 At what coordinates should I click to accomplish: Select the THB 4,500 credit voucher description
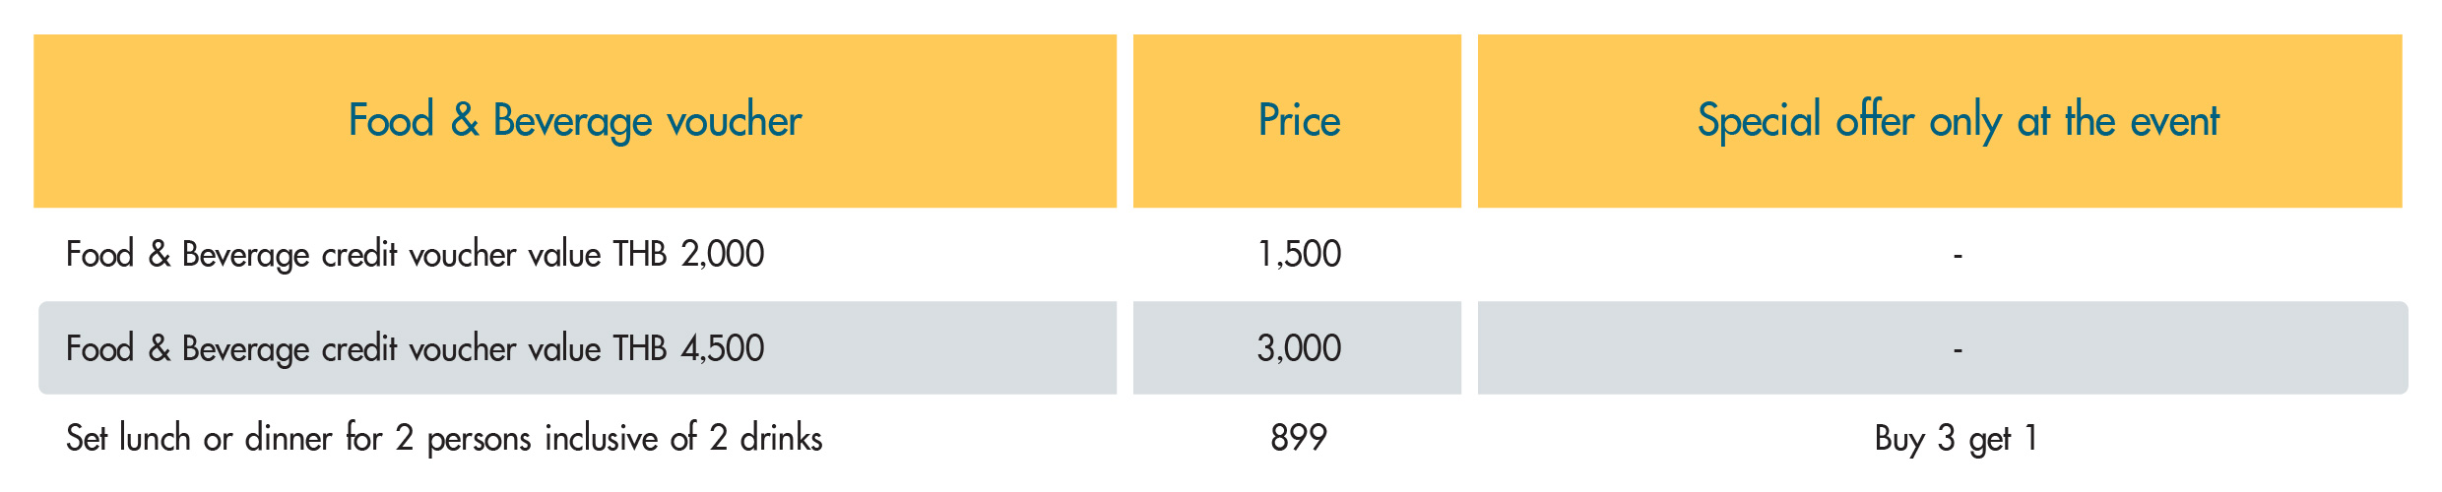[415, 348]
